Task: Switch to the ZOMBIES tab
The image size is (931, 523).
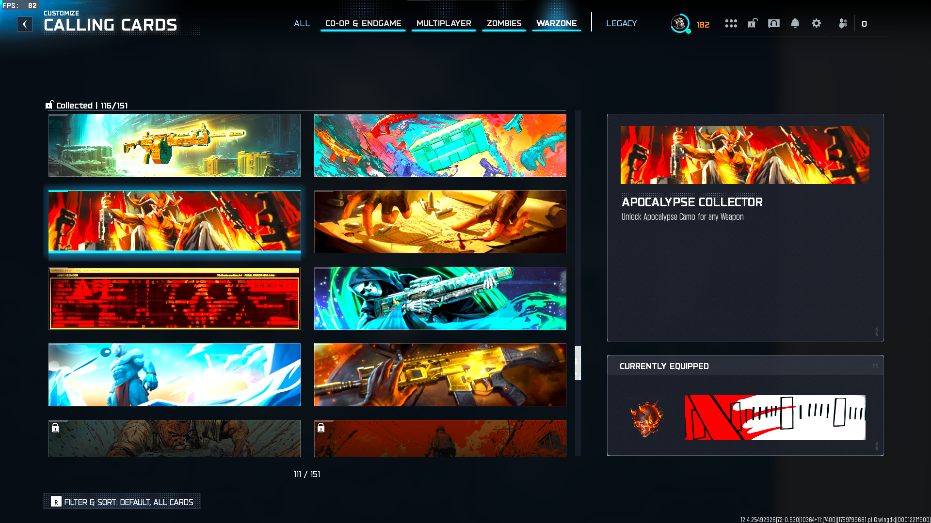Action: (x=504, y=23)
